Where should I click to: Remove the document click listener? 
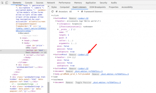click(69, 71)
